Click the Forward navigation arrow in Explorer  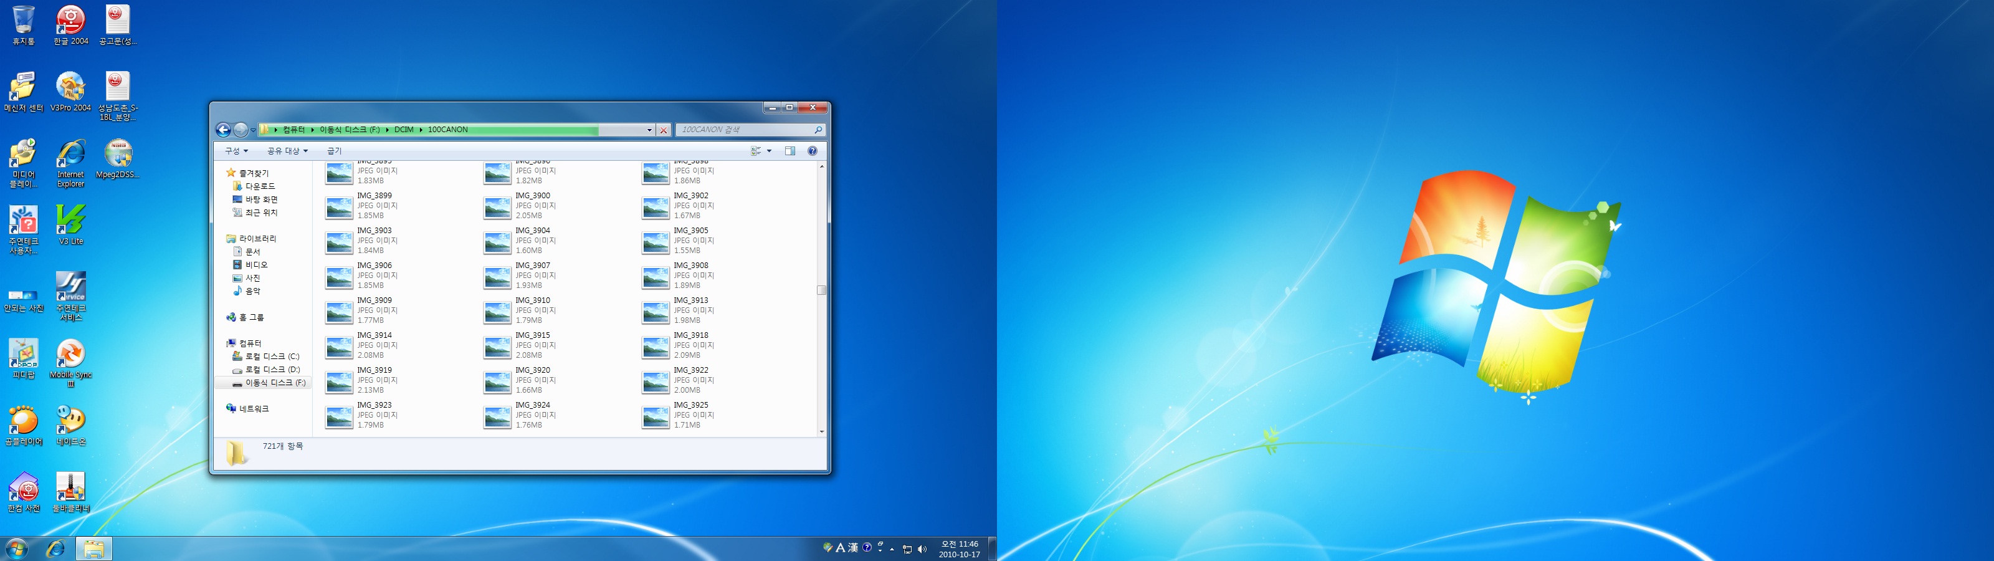pyautogui.click(x=241, y=130)
